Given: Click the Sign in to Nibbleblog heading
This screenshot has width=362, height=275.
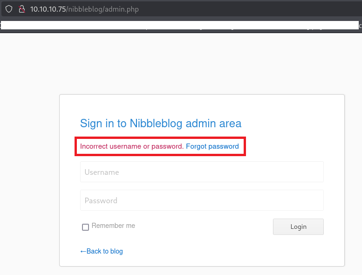Looking at the screenshot, I should 161,124.
